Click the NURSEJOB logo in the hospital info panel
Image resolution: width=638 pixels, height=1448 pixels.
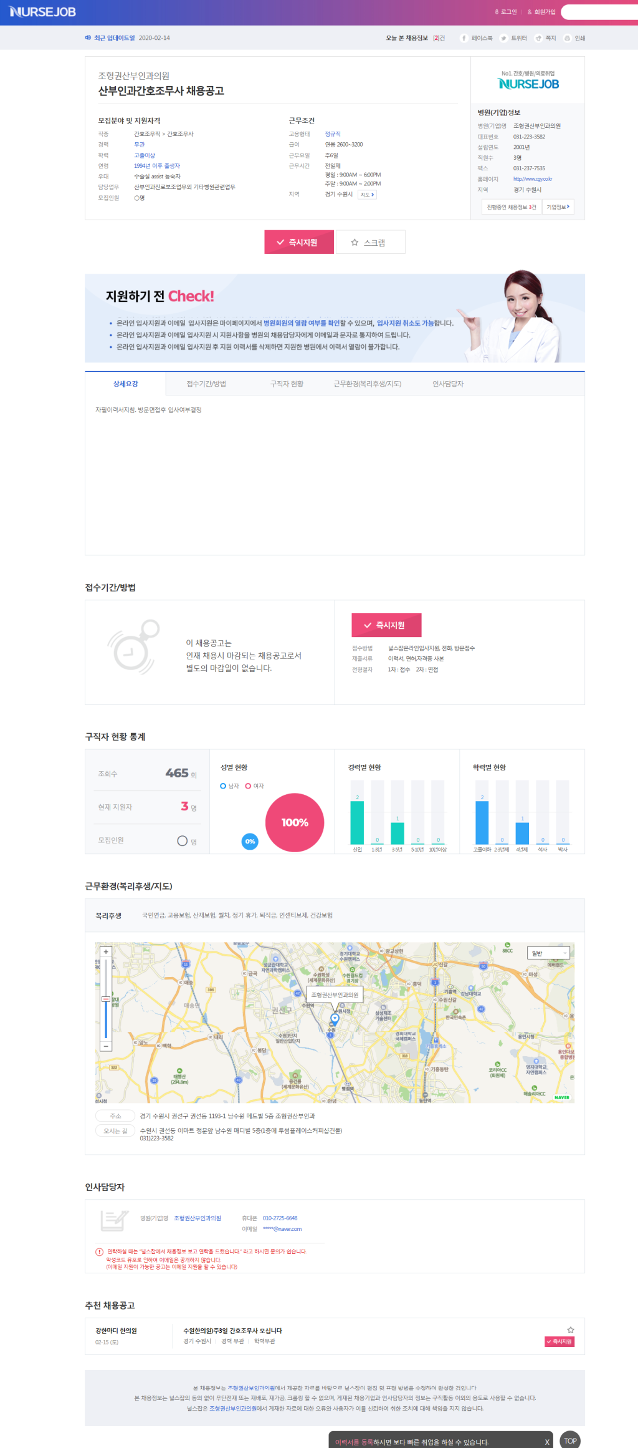[528, 84]
